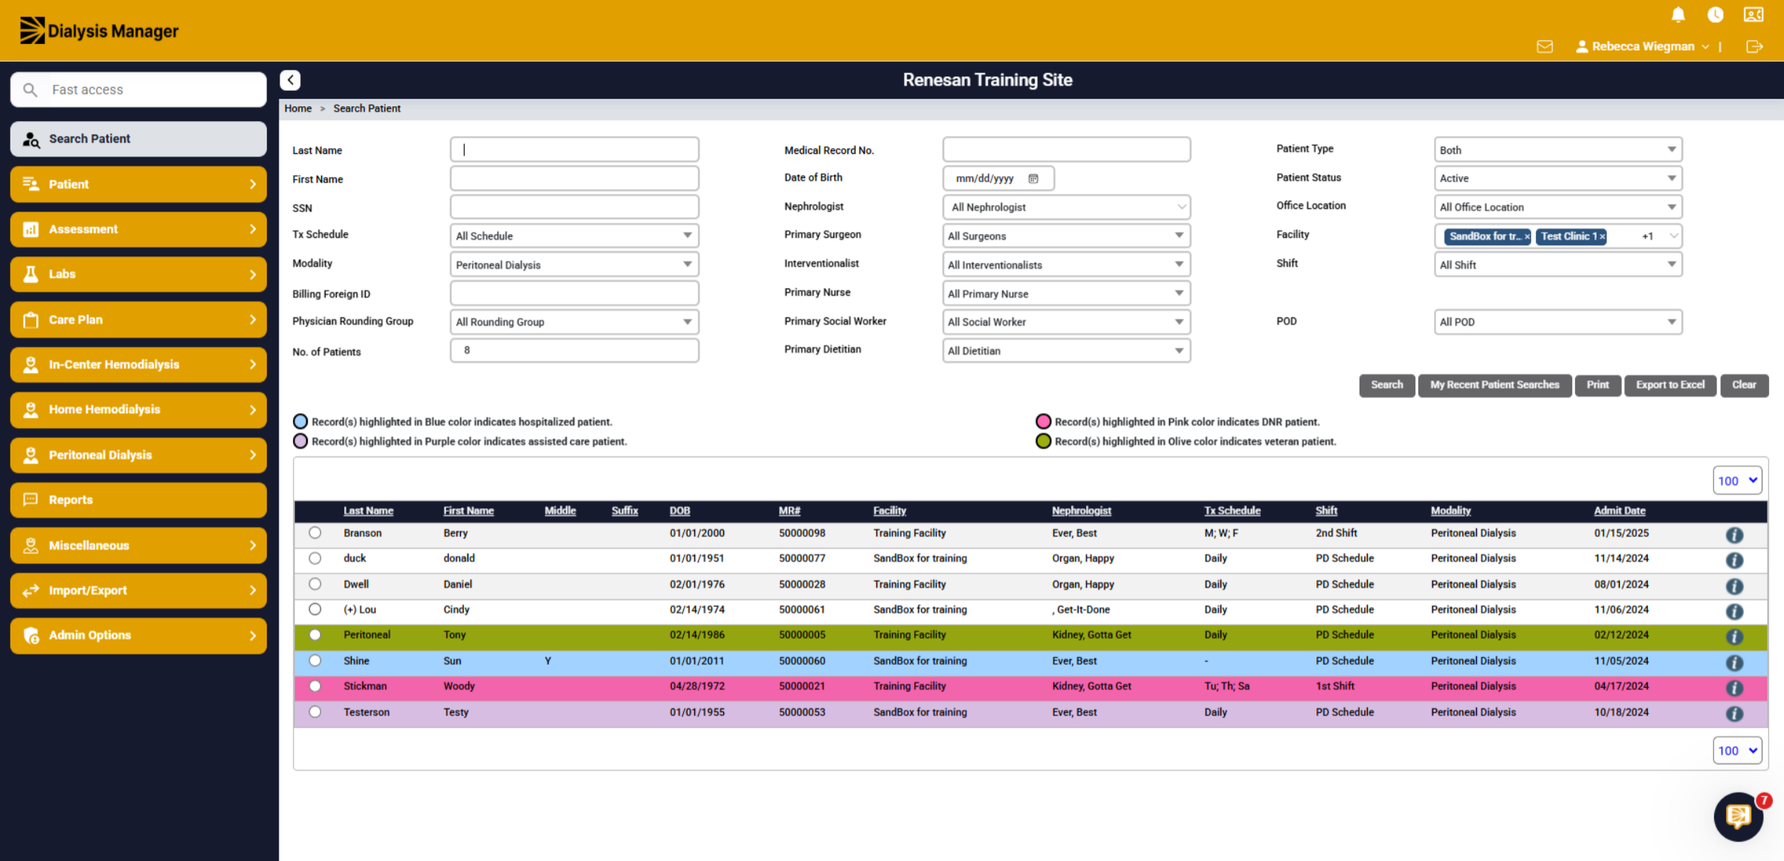Open the Reports sidebar menu item
Screen dimensions: 1784x861
point(138,500)
